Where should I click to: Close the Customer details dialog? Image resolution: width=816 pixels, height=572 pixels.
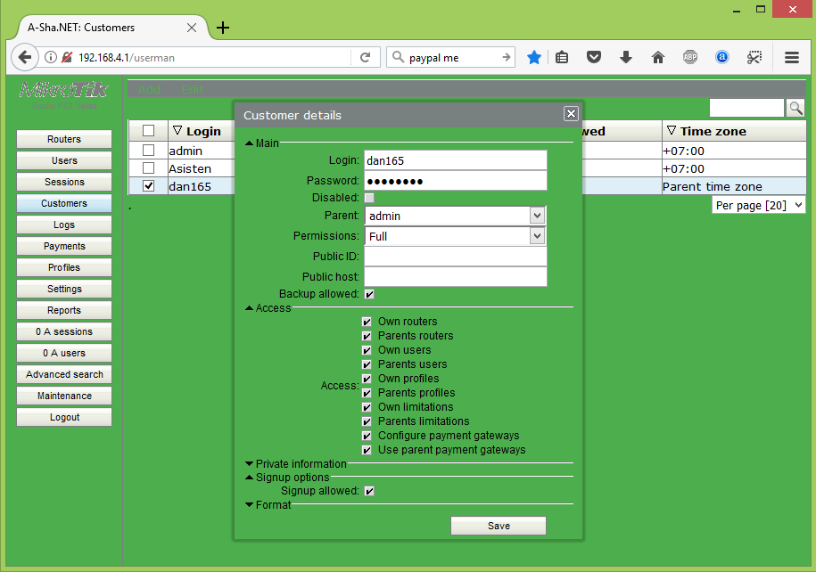click(571, 113)
